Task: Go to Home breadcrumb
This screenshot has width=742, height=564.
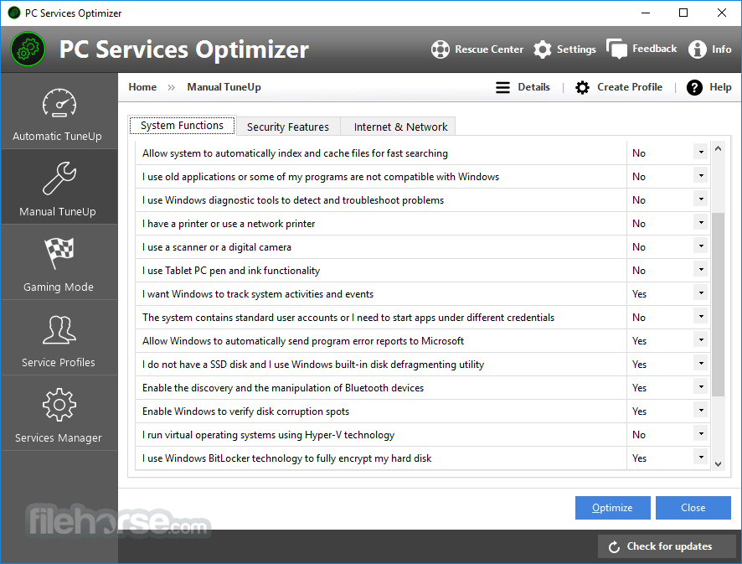Action: (x=142, y=87)
